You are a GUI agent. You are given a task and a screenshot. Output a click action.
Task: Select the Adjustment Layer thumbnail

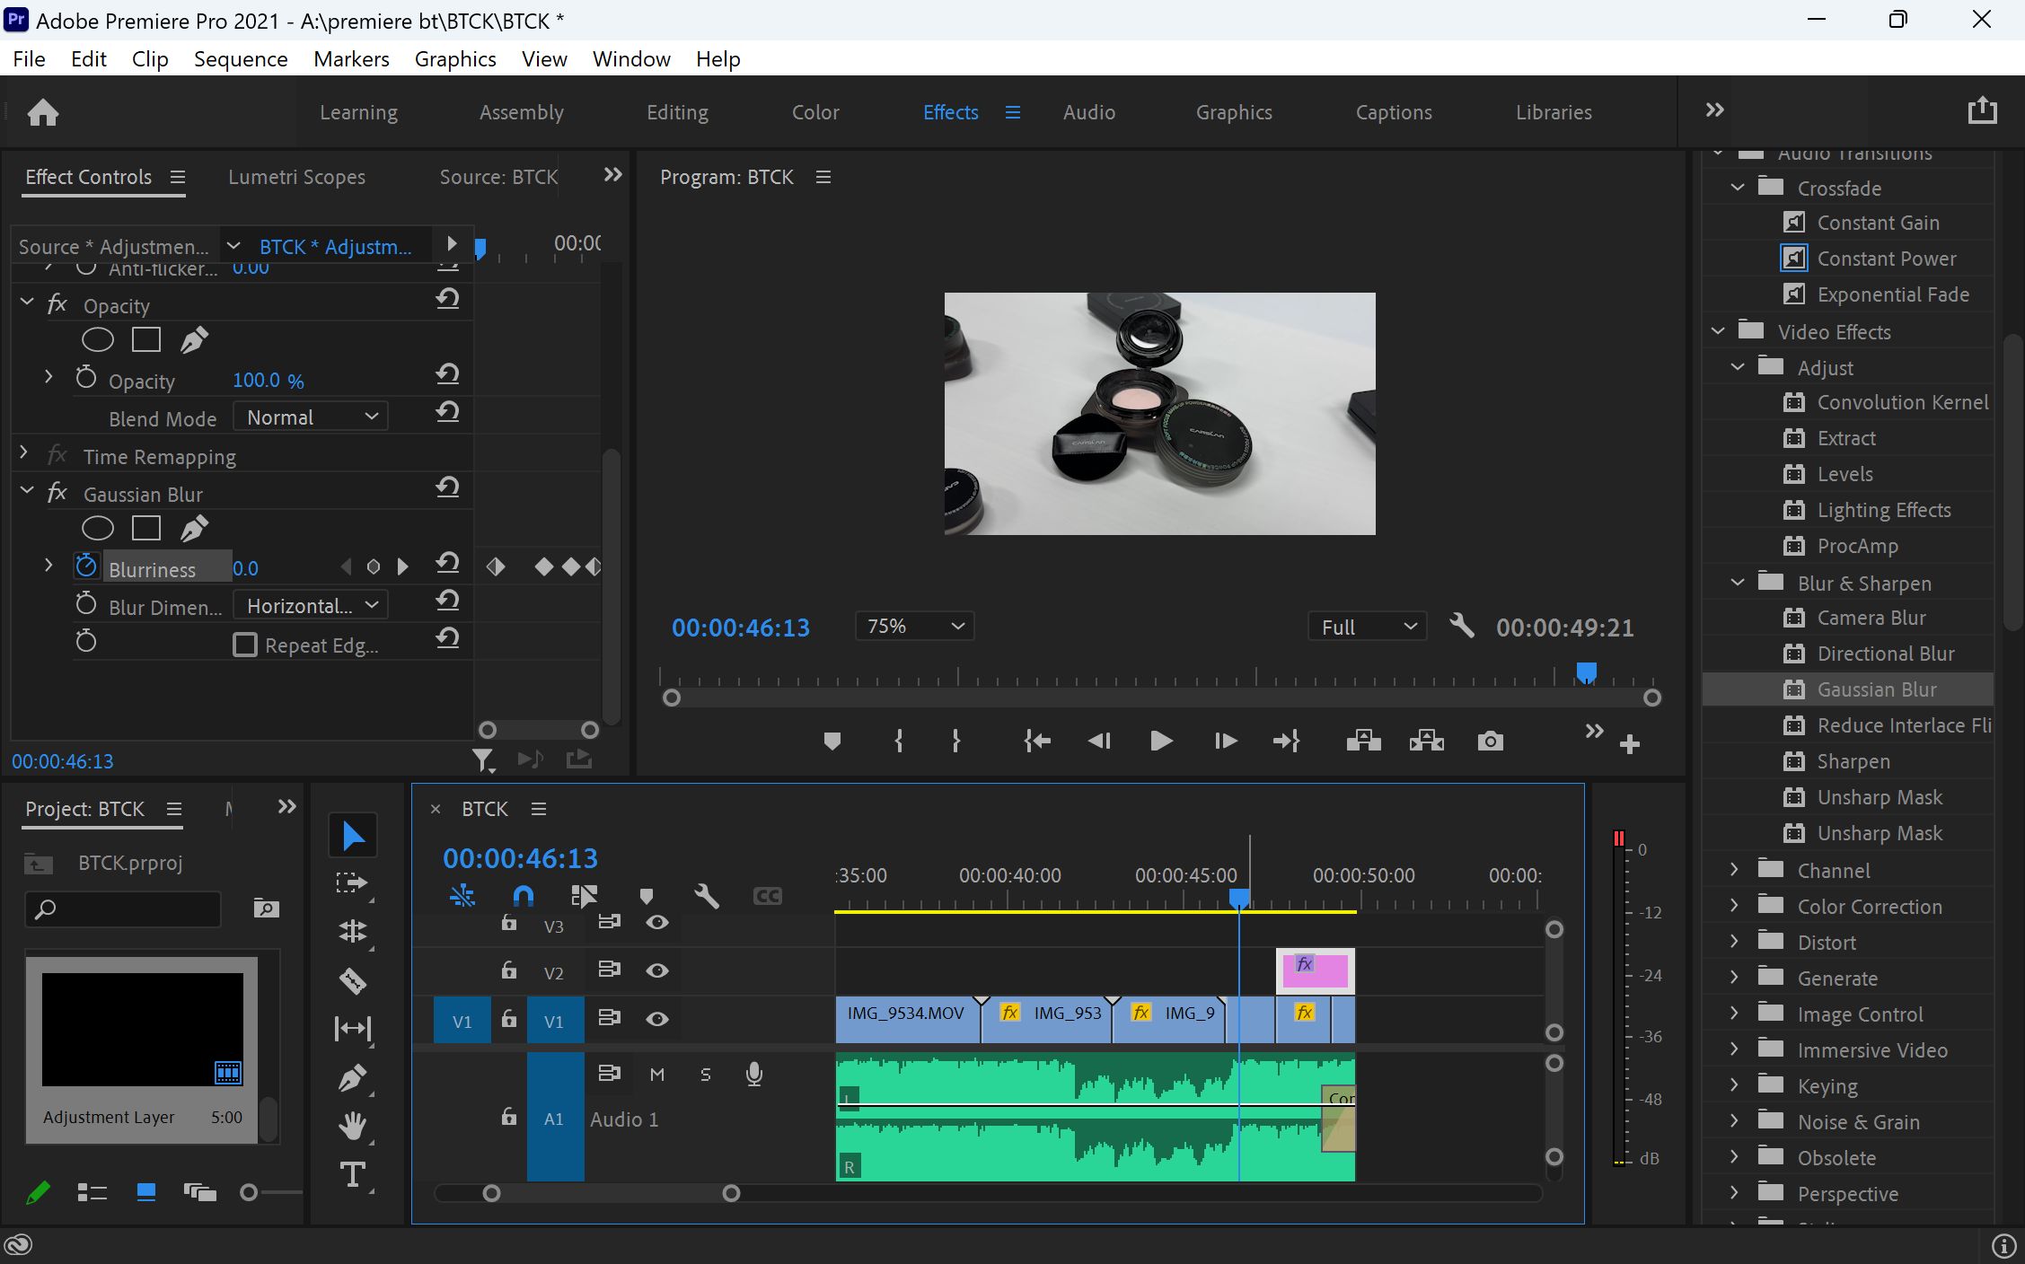coord(143,1029)
